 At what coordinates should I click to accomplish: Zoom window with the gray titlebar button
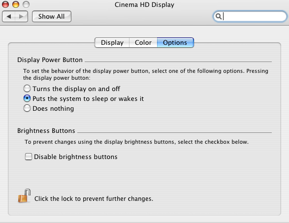click(x=26, y=4)
